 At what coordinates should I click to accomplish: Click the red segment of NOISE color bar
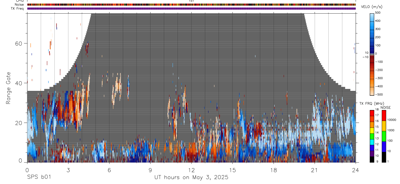click(383, 116)
